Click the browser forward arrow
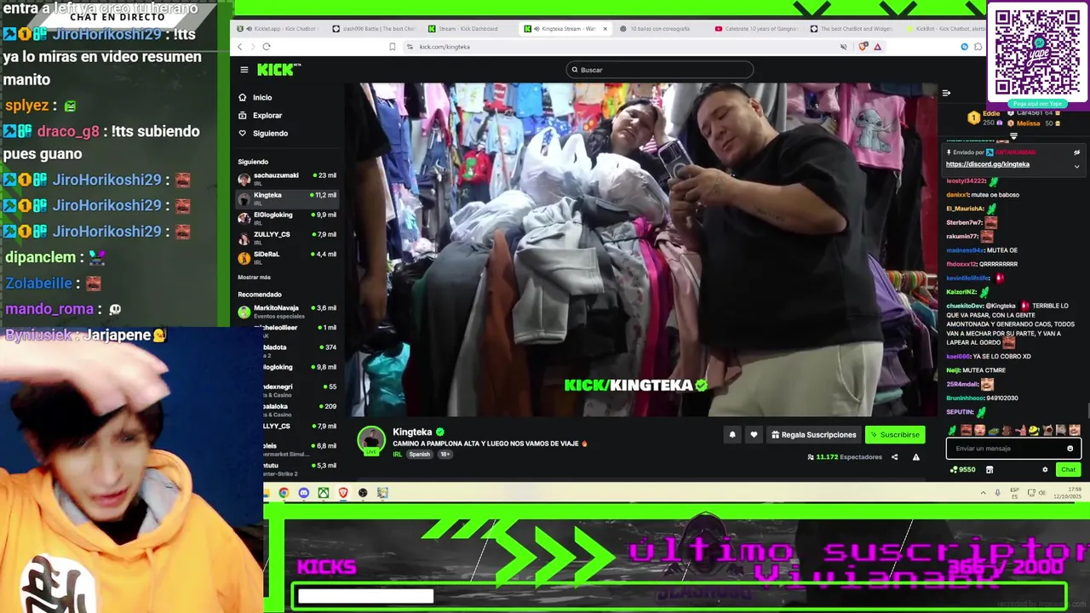The height and width of the screenshot is (613, 1090). point(252,47)
